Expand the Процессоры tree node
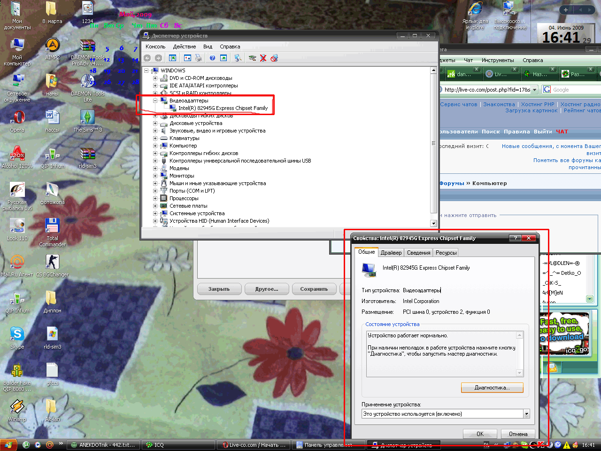 coord(155,198)
